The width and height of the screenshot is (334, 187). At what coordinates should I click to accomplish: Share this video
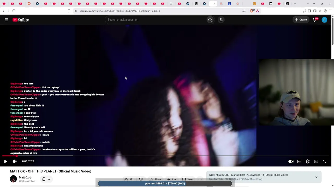155,179
